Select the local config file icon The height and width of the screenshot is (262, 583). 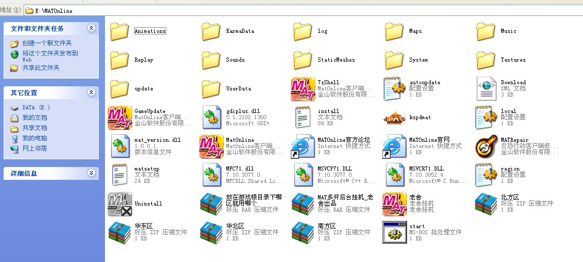[x=486, y=117]
